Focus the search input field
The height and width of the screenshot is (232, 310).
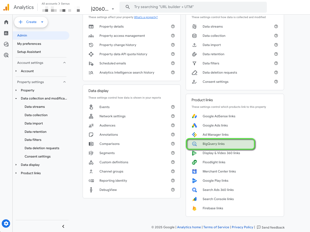click(x=193, y=7)
